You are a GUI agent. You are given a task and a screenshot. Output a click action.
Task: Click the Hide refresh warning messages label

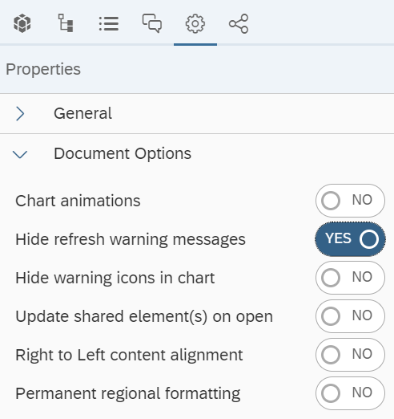[131, 239]
